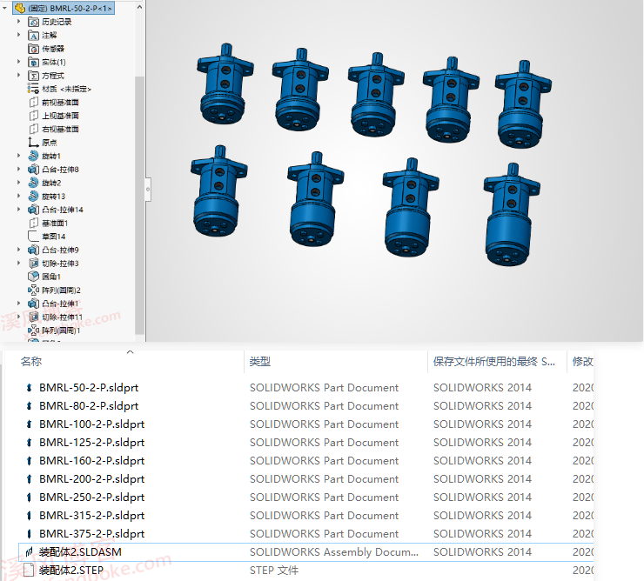Screen dimensions: 644x581
Task: Select the 装配体2.STEP file name
Action: (71, 571)
